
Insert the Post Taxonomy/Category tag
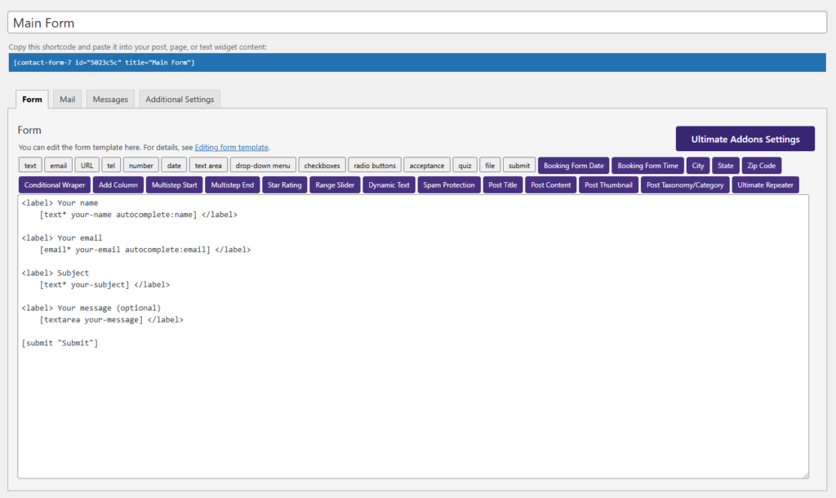685,185
